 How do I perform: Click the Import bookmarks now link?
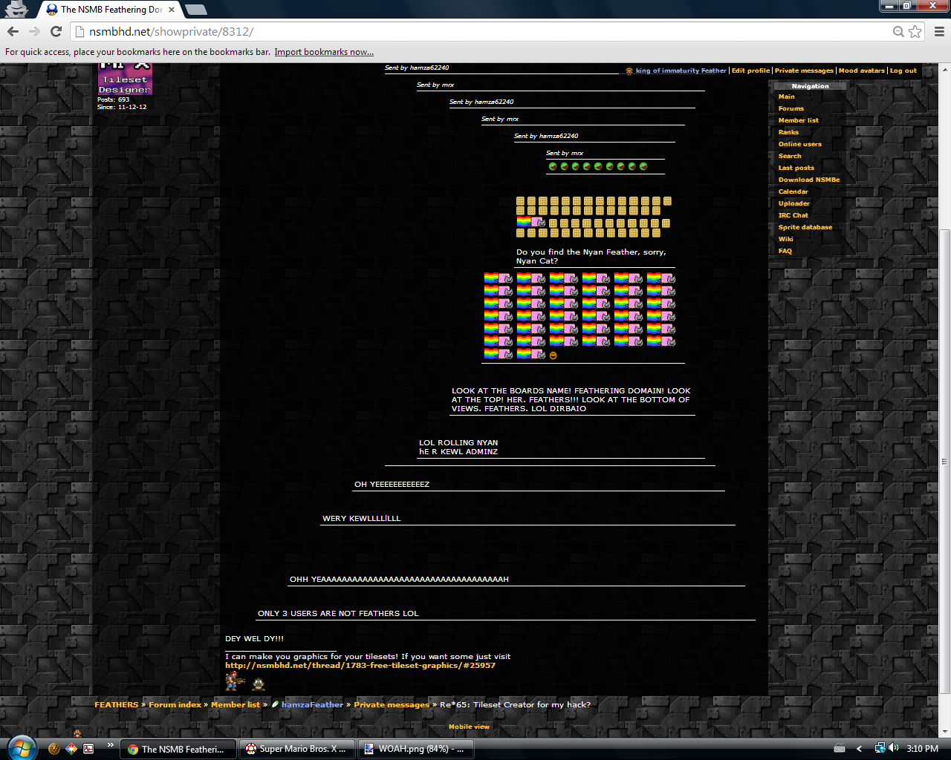(x=324, y=52)
